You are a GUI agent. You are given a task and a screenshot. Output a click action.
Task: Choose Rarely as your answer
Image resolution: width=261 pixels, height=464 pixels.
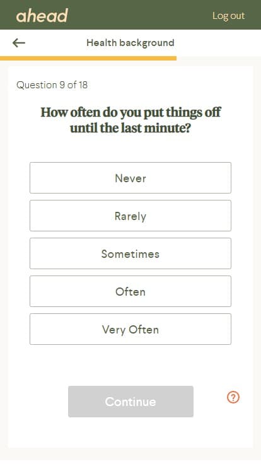point(130,216)
